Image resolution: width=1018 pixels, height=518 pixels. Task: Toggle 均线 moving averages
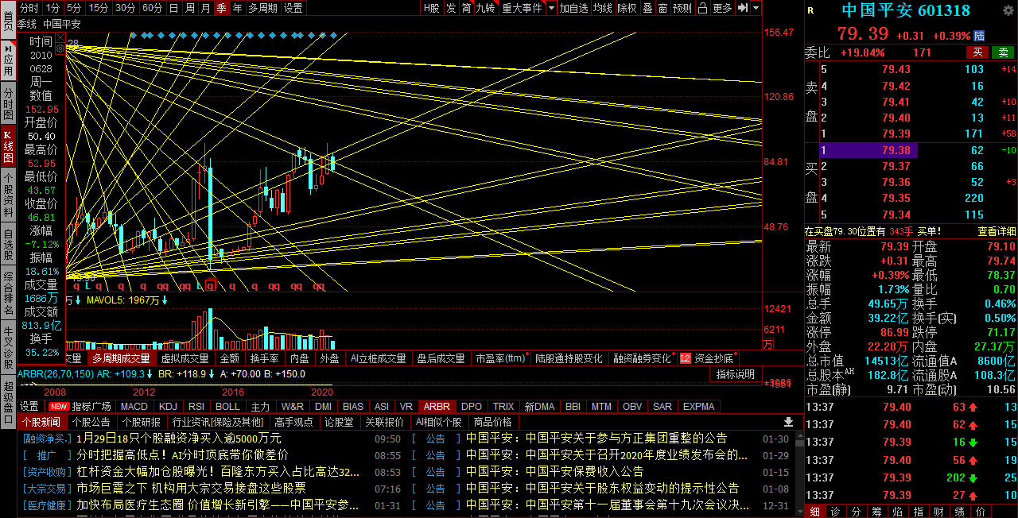point(603,8)
